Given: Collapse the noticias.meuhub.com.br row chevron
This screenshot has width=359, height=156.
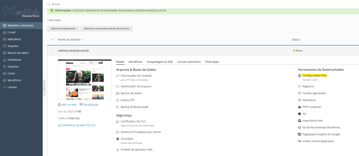Looking at the screenshot, I should pos(53,50).
